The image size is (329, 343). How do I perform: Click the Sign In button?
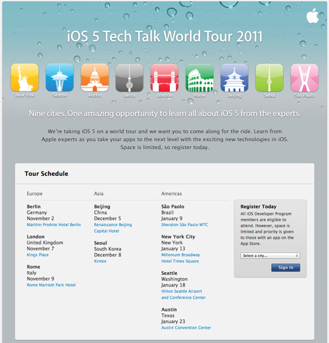pos(286,267)
